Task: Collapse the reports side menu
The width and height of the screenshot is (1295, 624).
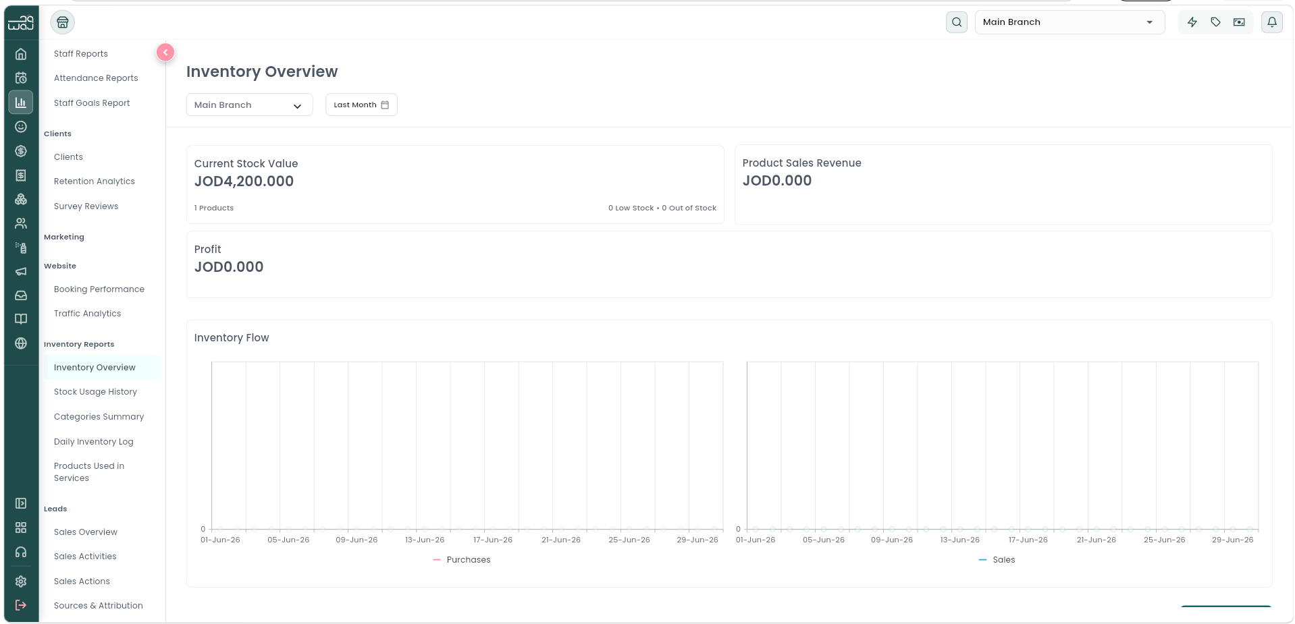Action: (x=165, y=52)
